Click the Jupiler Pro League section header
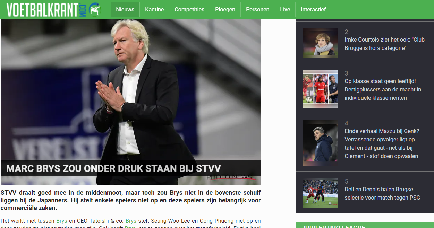The height and width of the screenshot is (228, 434). (x=365, y=225)
